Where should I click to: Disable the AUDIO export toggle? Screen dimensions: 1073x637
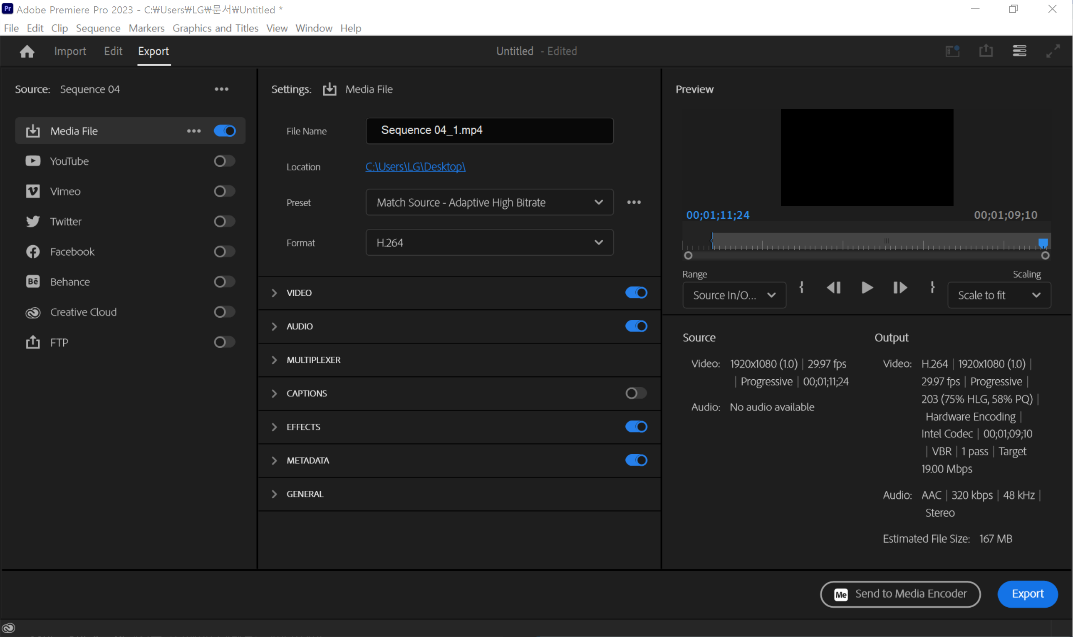coord(636,326)
